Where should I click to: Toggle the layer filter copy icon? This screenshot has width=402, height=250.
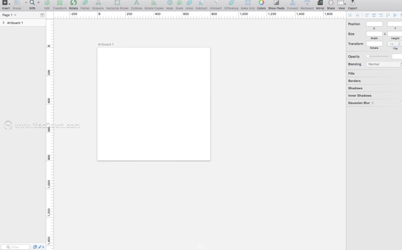coord(35,247)
